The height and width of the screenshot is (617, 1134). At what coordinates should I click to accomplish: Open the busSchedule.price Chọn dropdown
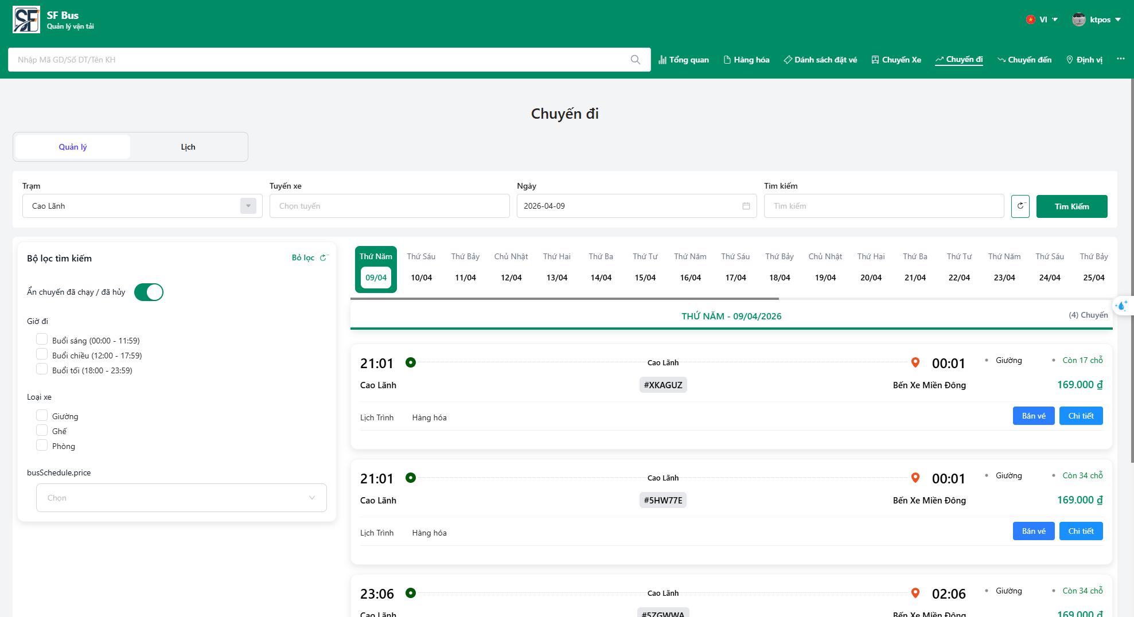tap(181, 498)
